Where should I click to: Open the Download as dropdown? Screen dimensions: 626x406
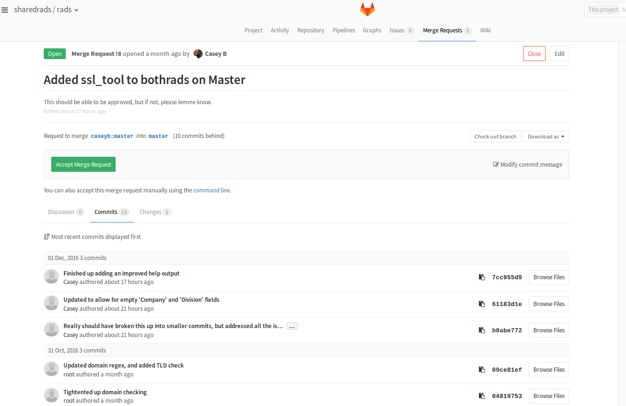pos(546,137)
